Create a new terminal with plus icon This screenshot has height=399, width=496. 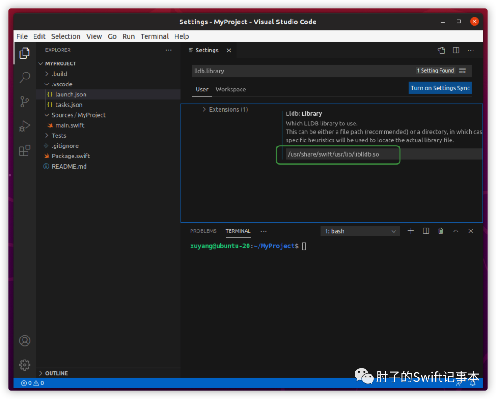(411, 231)
